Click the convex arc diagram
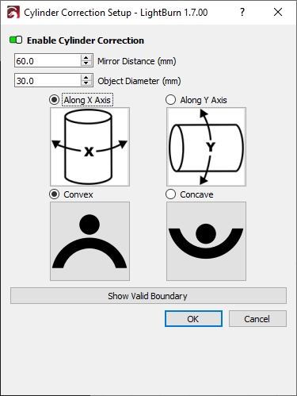This screenshot has height=396, width=297. tap(89, 241)
